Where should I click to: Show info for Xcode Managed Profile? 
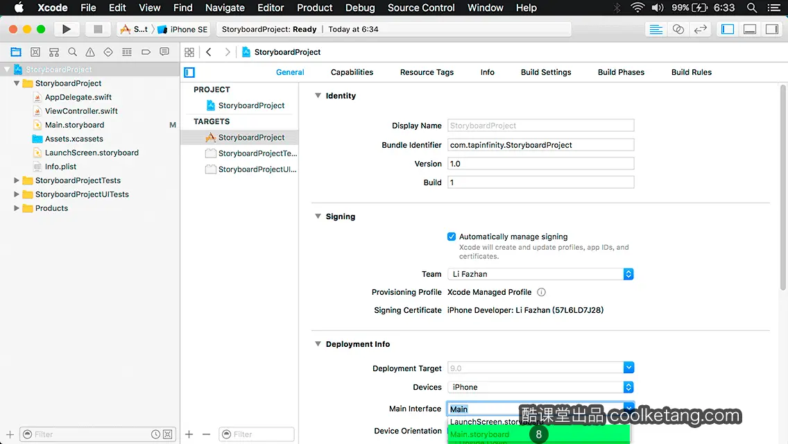541,292
